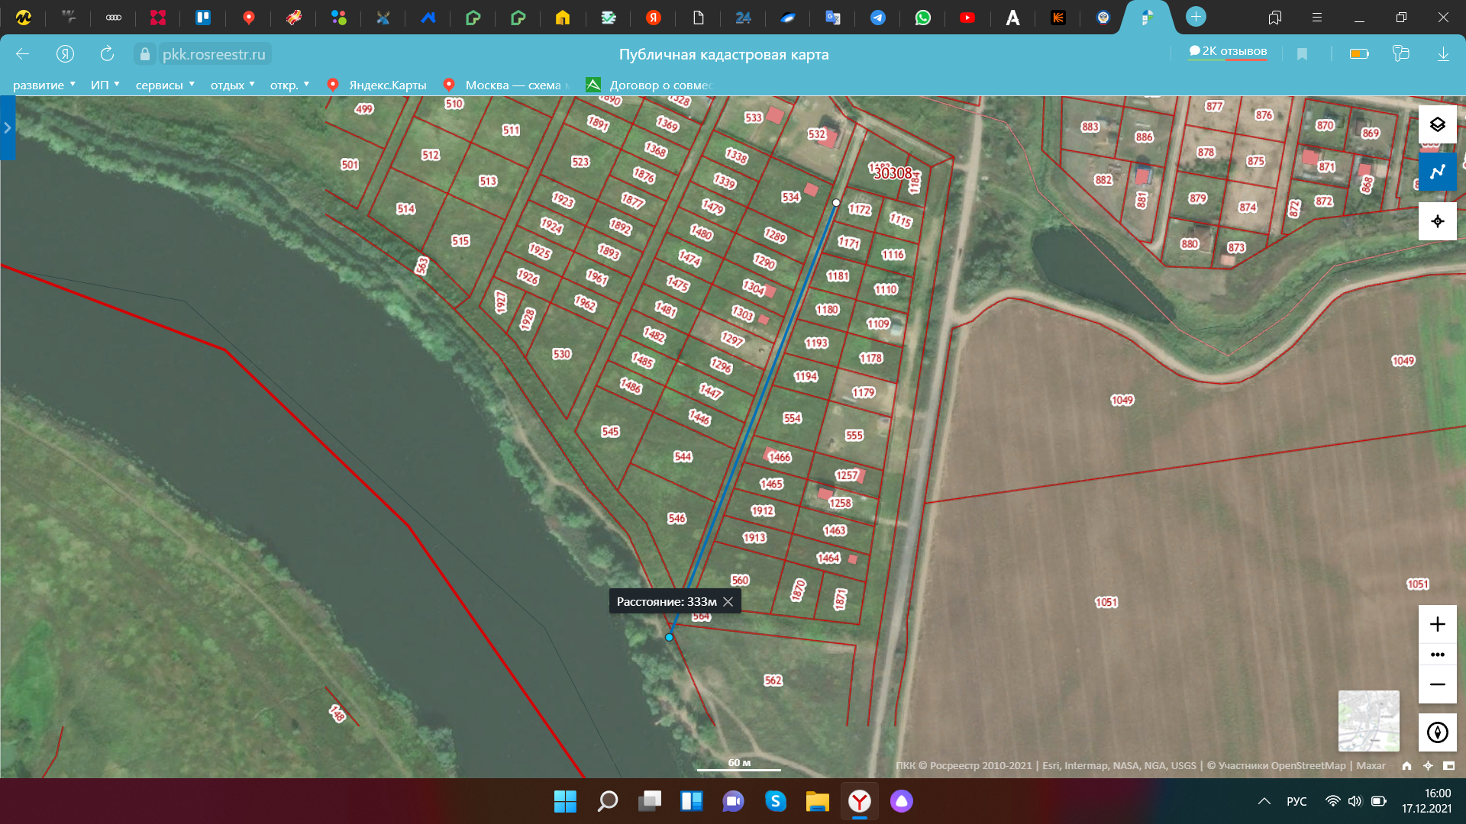Open the 2K отзывов reviews button

point(1227,51)
